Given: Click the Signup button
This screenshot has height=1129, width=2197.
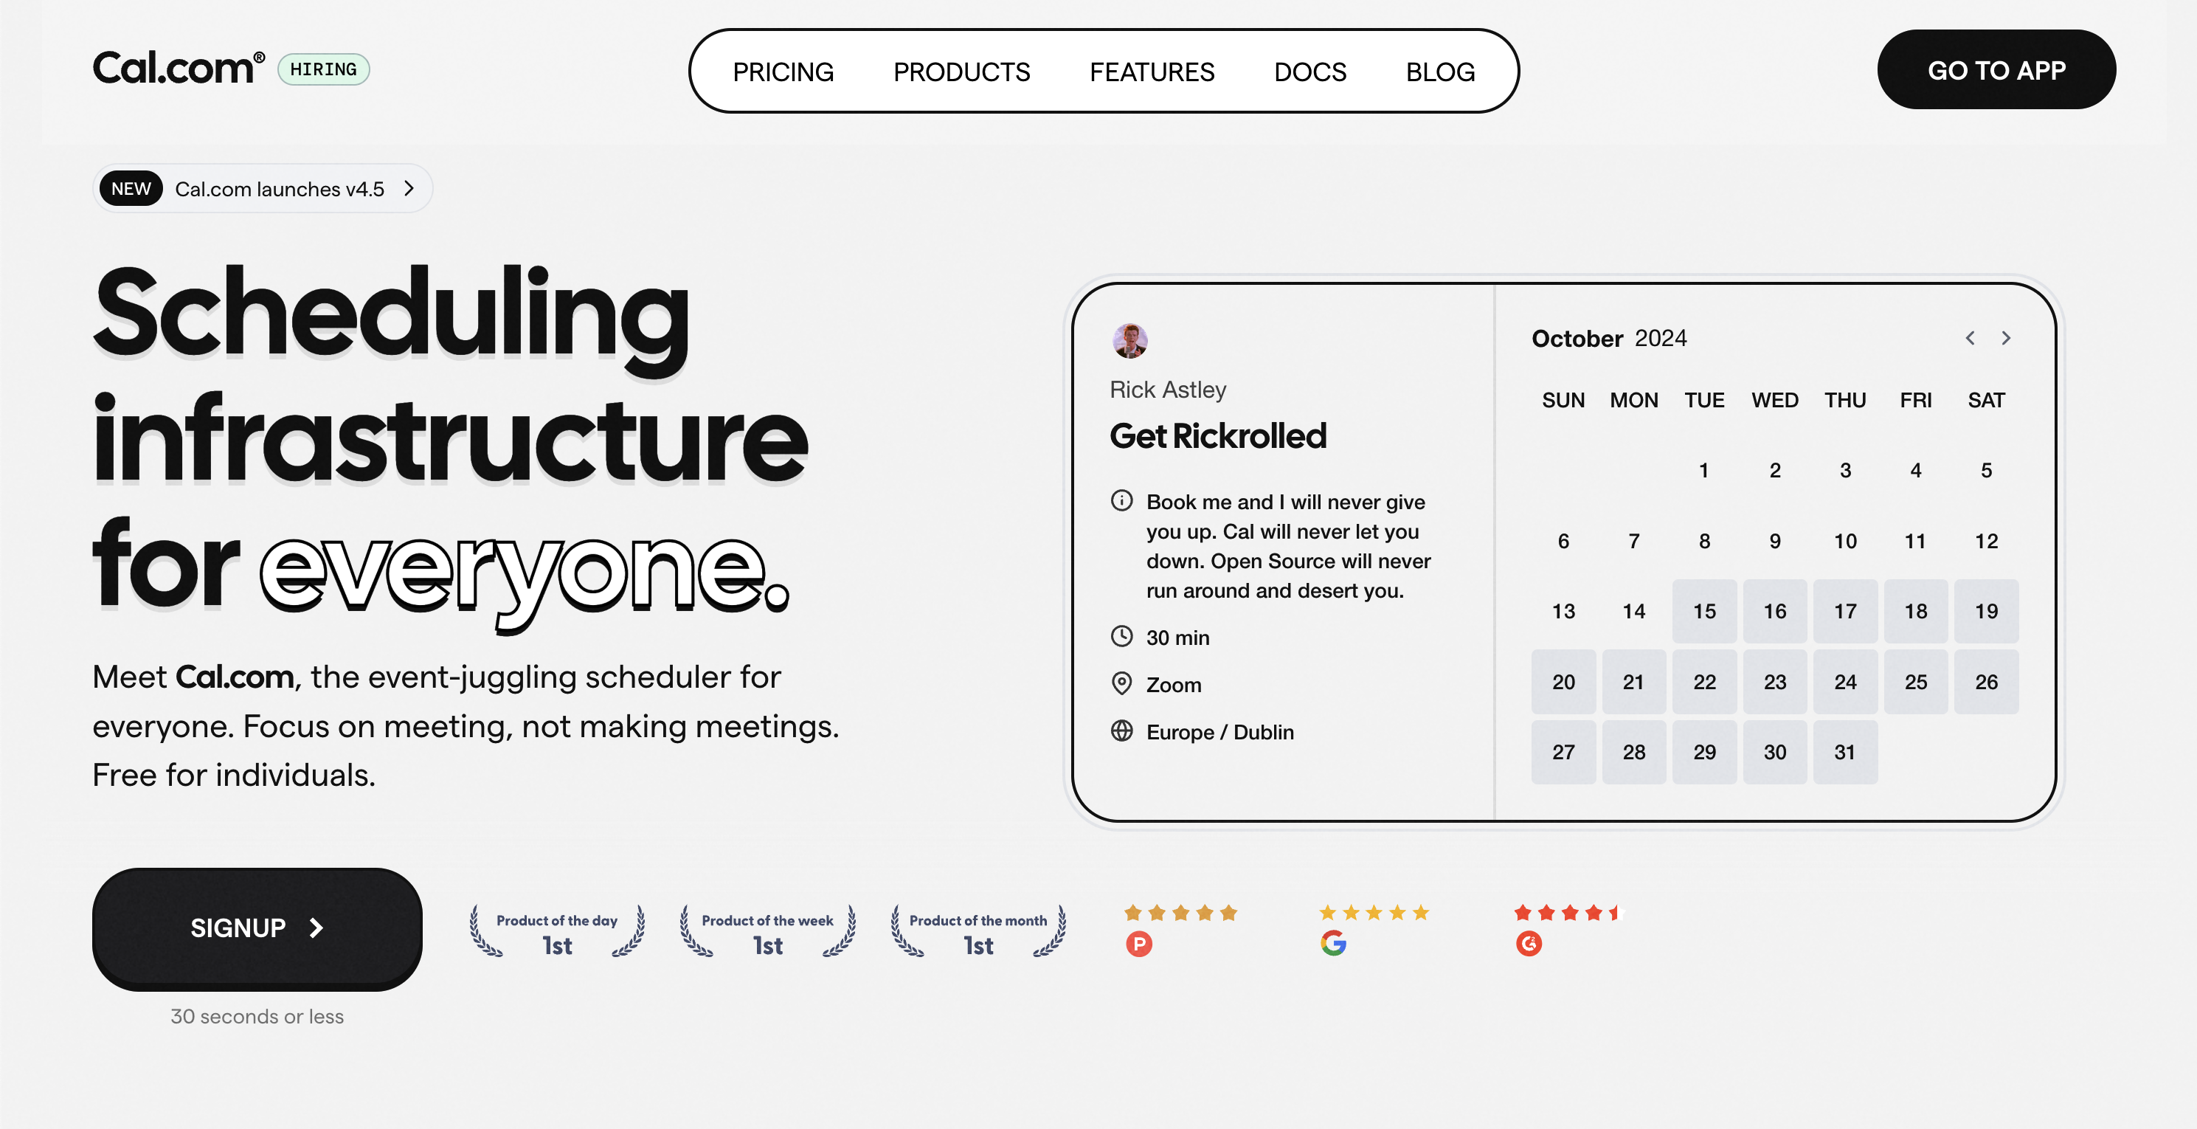Looking at the screenshot, I should [x=257, y=928].
